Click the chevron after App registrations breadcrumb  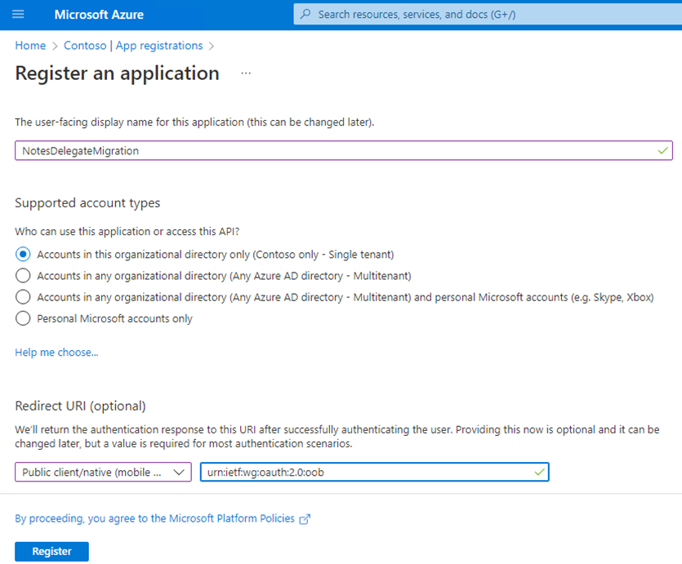212,47
